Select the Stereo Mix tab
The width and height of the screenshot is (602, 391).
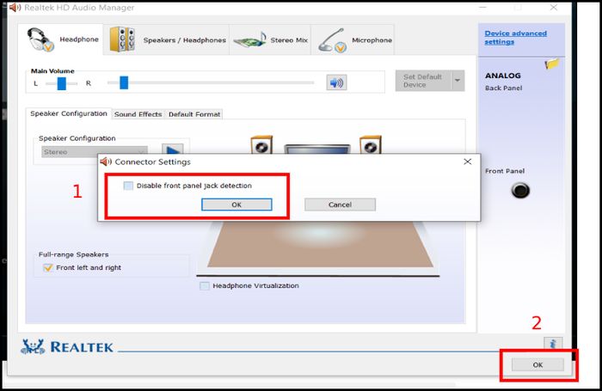270,40
